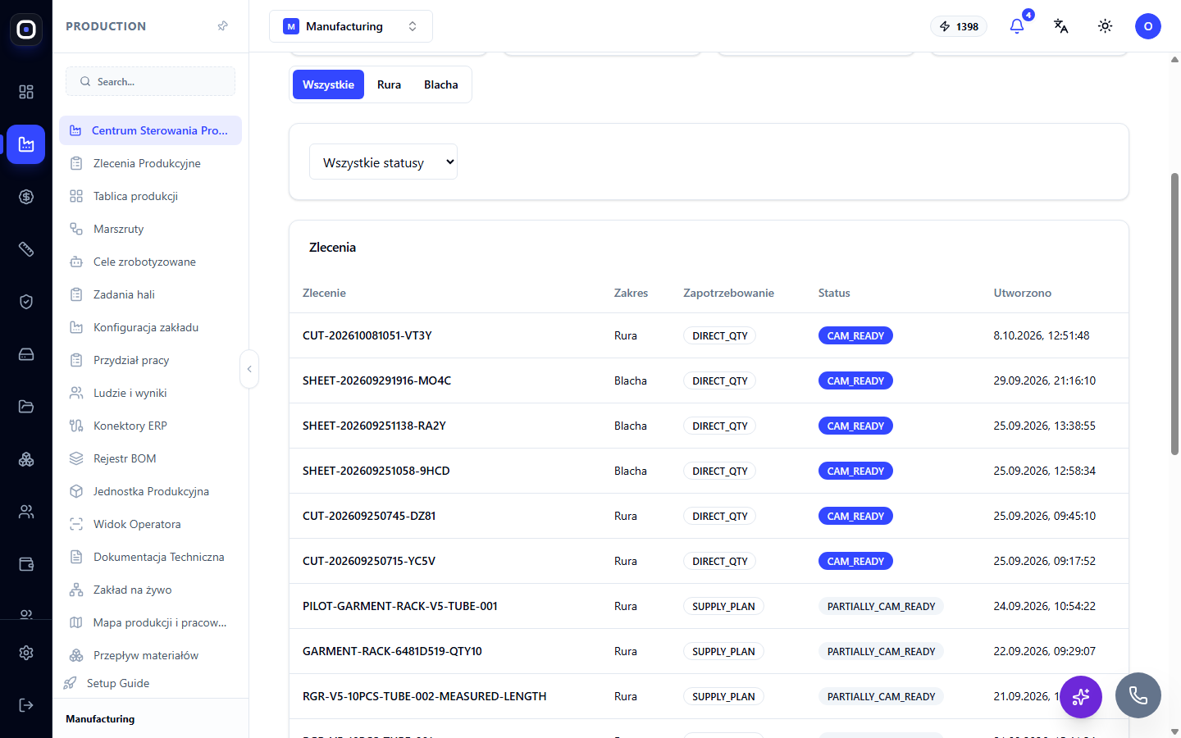Open the finance dollar icon in left rail
Viewport: 1181px width, 738px height.
(26, 197)
